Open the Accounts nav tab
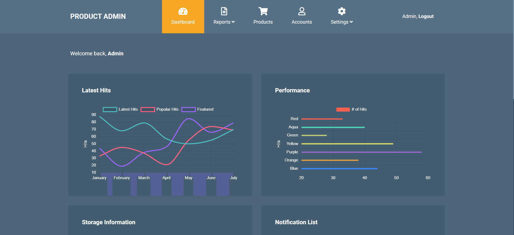The height and width of the screenshot is (235, 514). [x=302, y=22]
